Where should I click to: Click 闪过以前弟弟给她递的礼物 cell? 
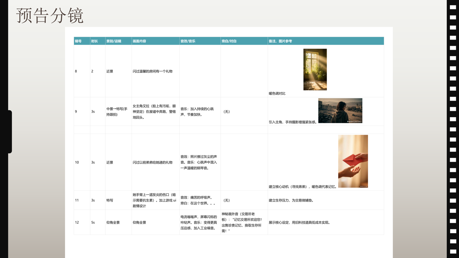[156, 162]
